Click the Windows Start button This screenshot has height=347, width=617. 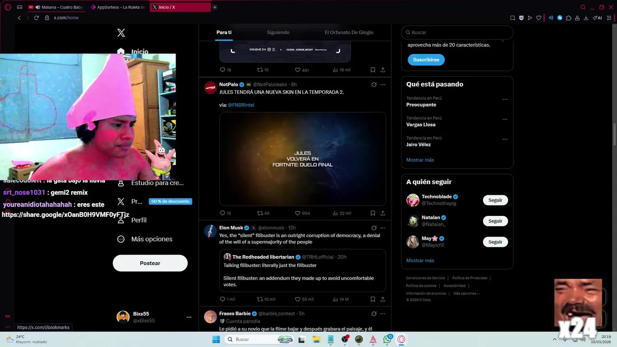point(216,339)
